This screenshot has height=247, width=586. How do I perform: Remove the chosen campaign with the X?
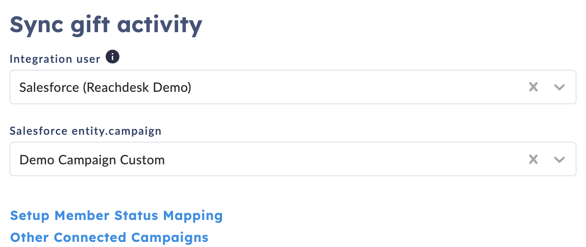533,160
